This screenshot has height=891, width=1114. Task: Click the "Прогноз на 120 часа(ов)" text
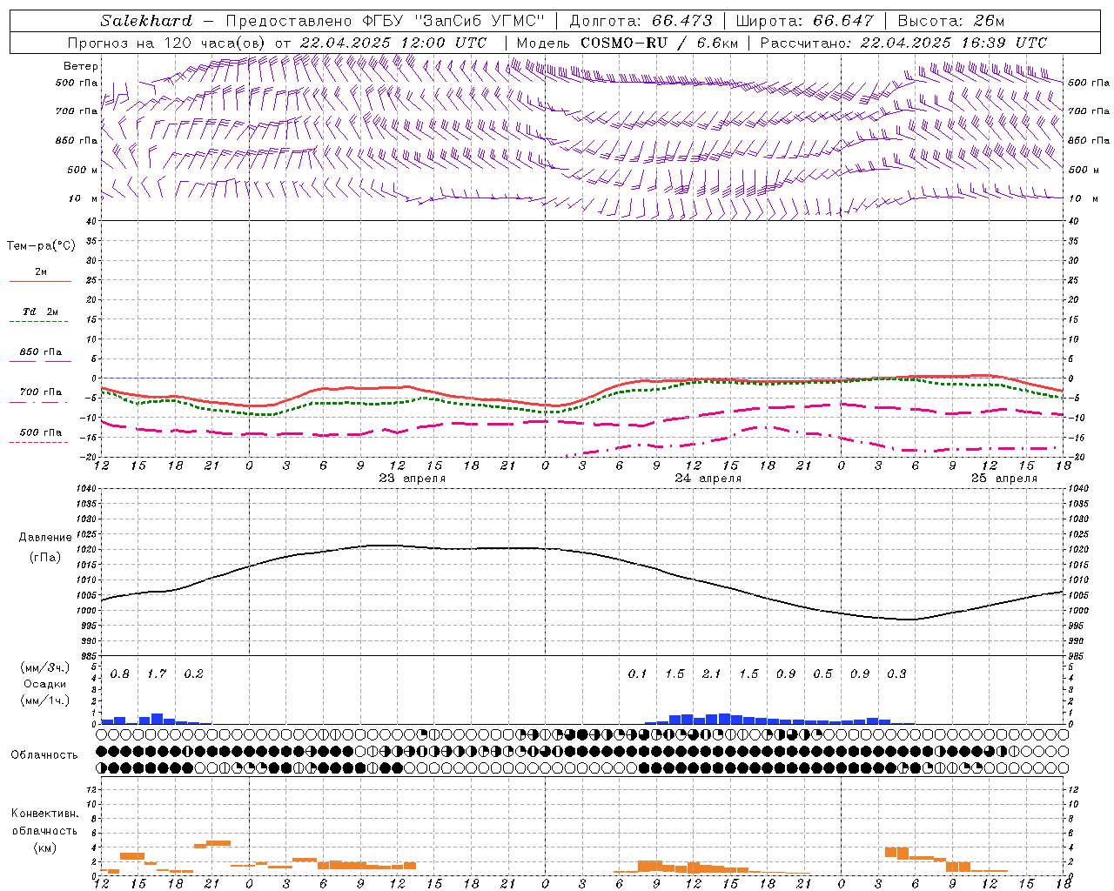(x=168, y=43)
